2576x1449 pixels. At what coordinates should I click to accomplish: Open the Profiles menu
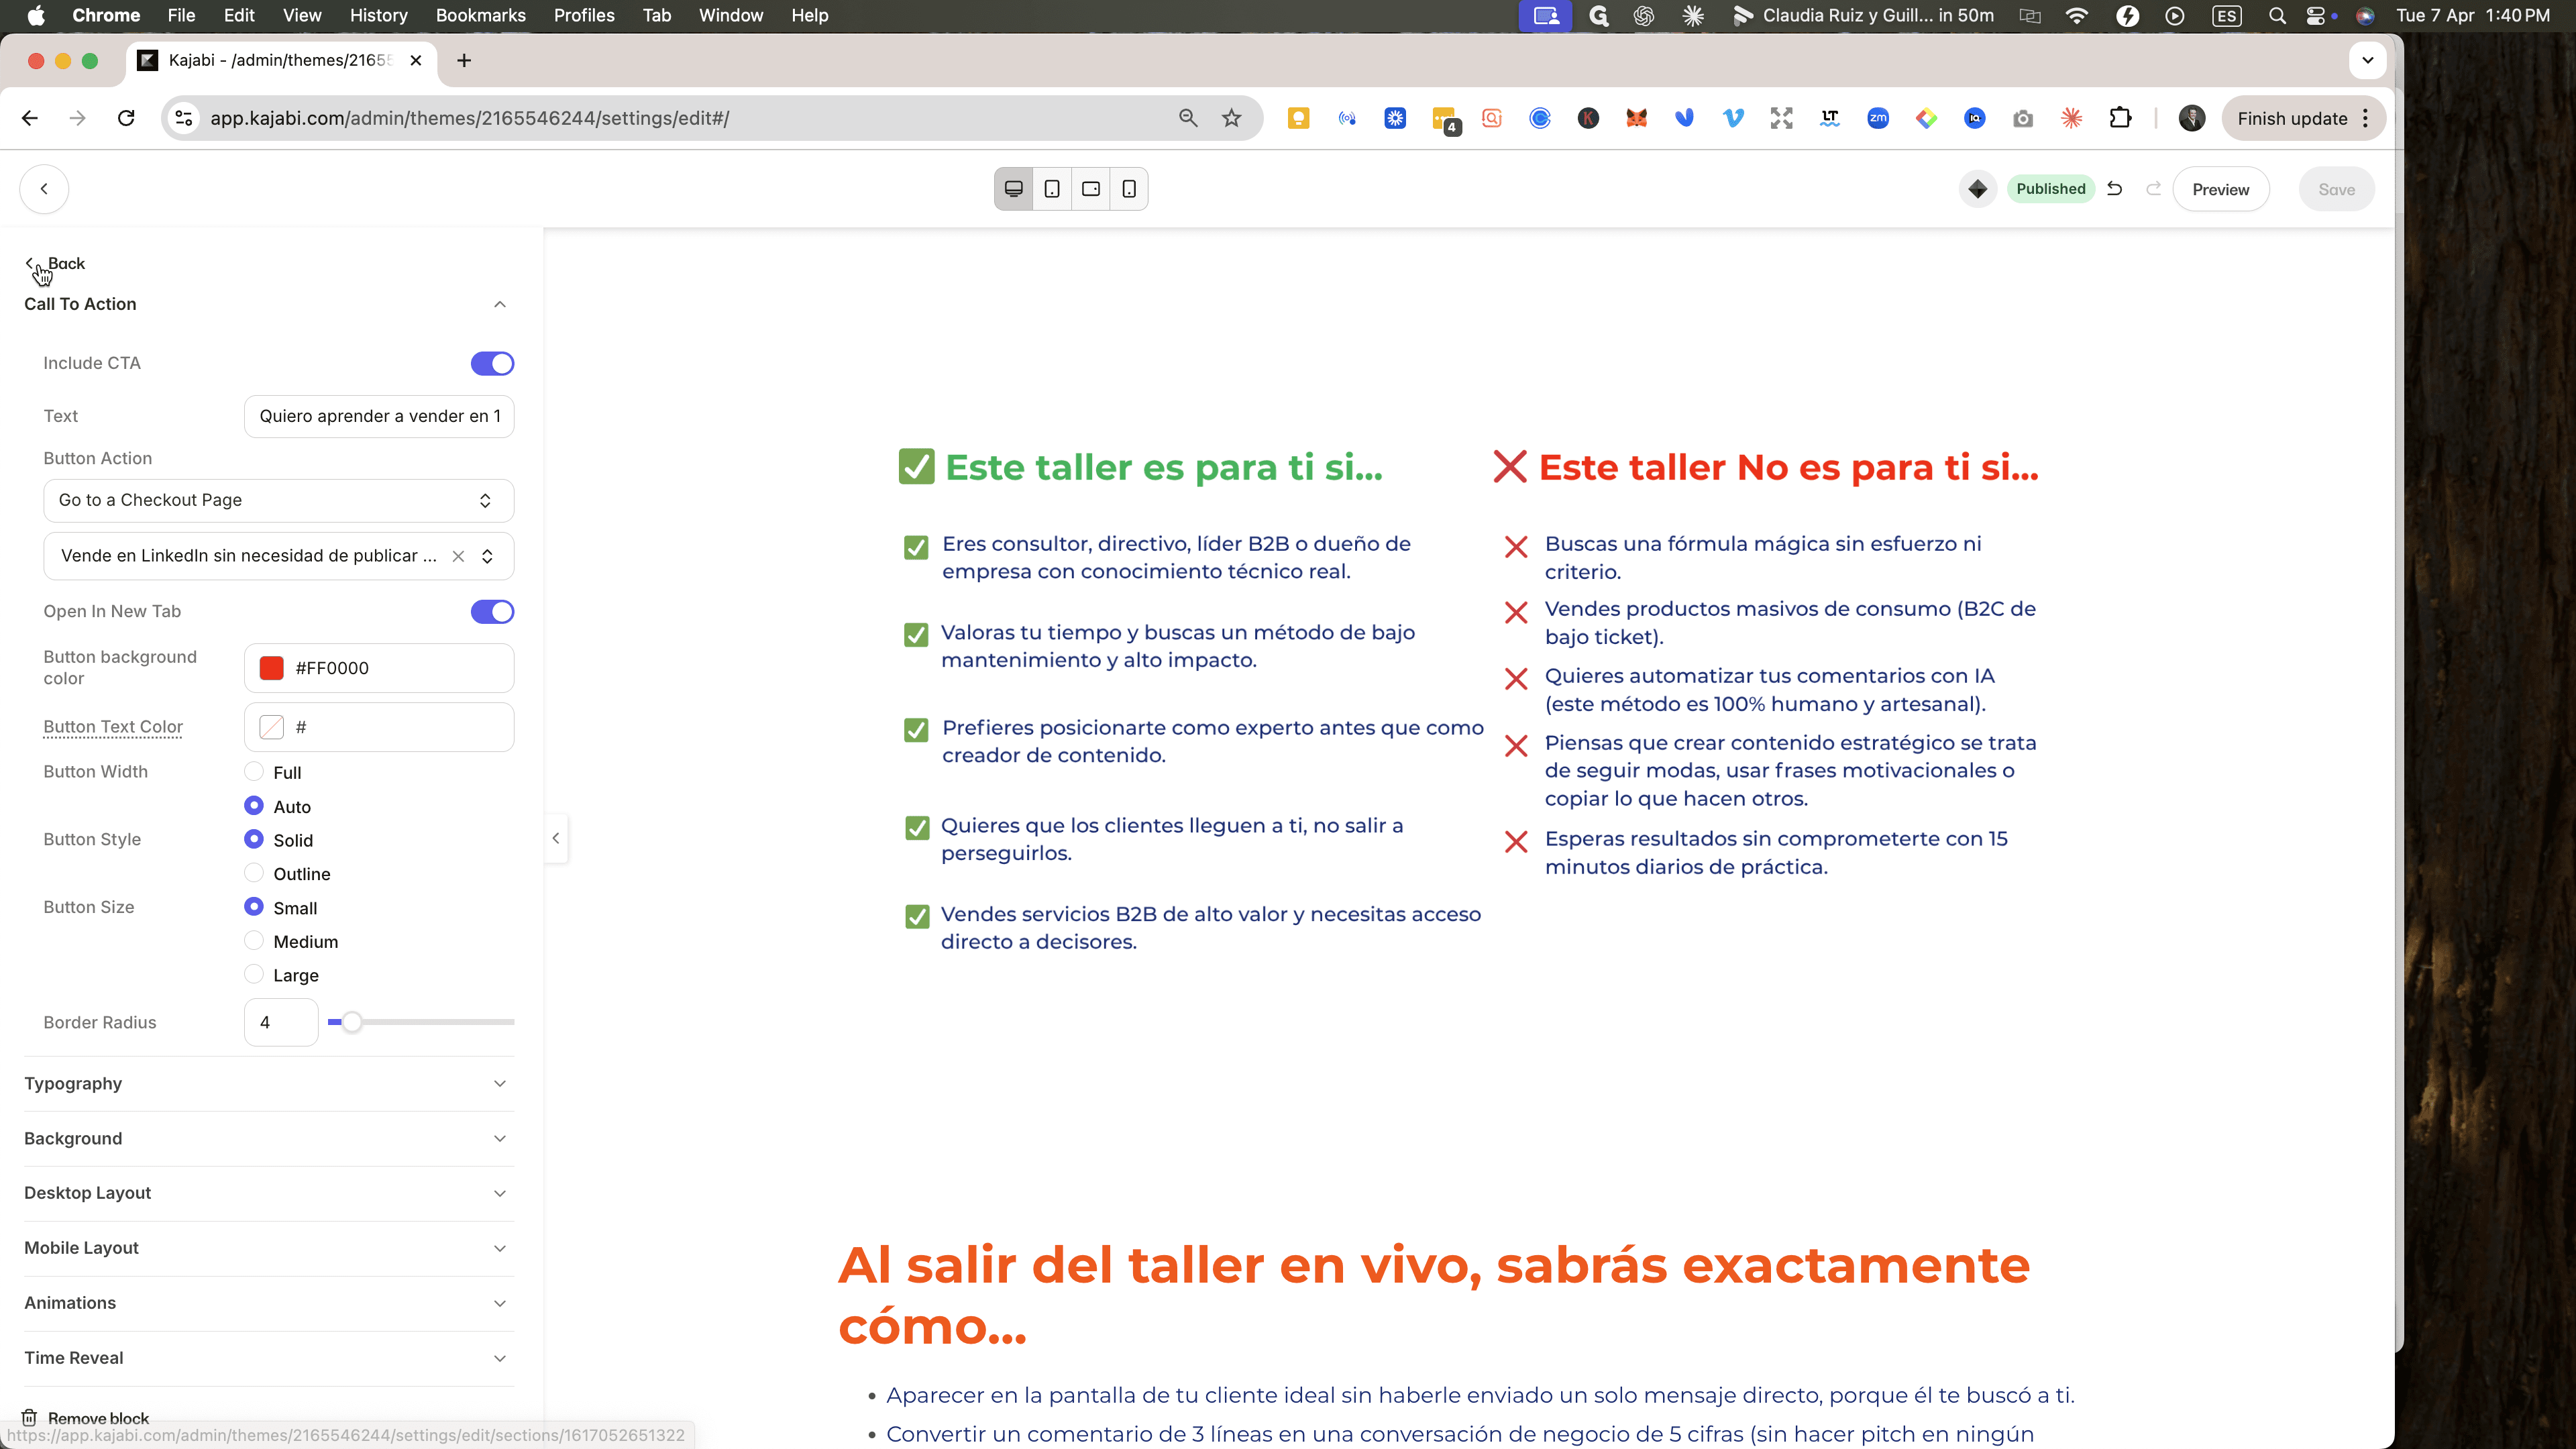coord(584,15)
